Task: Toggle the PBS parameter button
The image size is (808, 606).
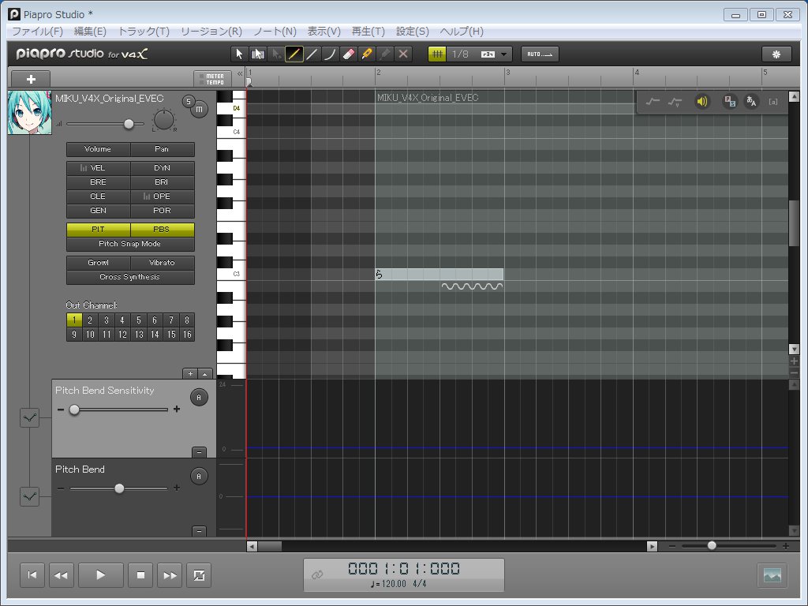Action: coord(162,230)
